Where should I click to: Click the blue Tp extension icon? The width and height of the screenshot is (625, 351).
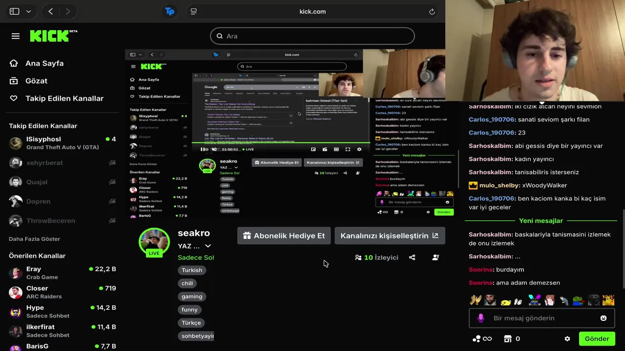point(169,11)
